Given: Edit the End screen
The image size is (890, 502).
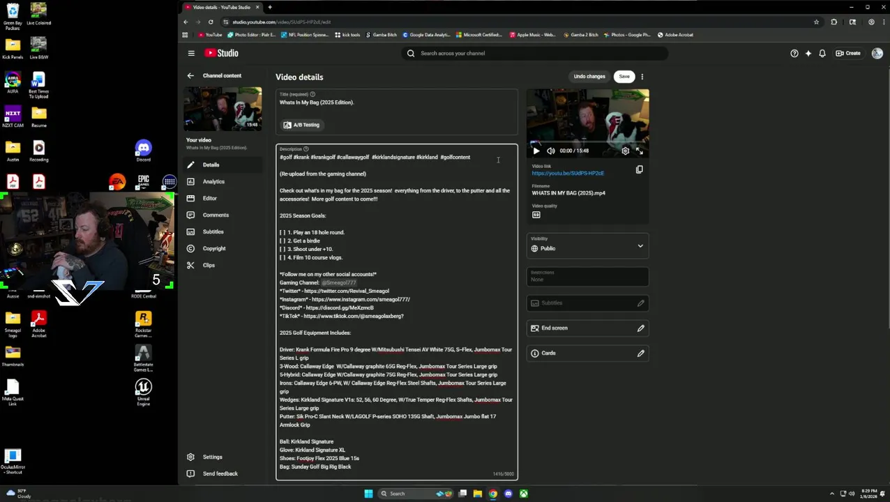Looking at the screenshot, I should [587, 328].
